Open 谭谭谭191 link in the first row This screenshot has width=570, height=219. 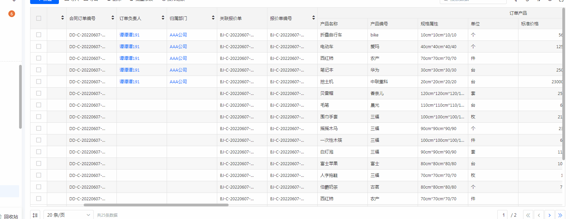(130, 35)
